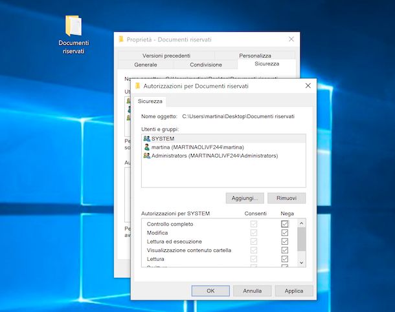The height and width of the screenshot is (312, 395).
Task: Click the Visualizzazione contenuto cartella label
Action: point(189,250)
